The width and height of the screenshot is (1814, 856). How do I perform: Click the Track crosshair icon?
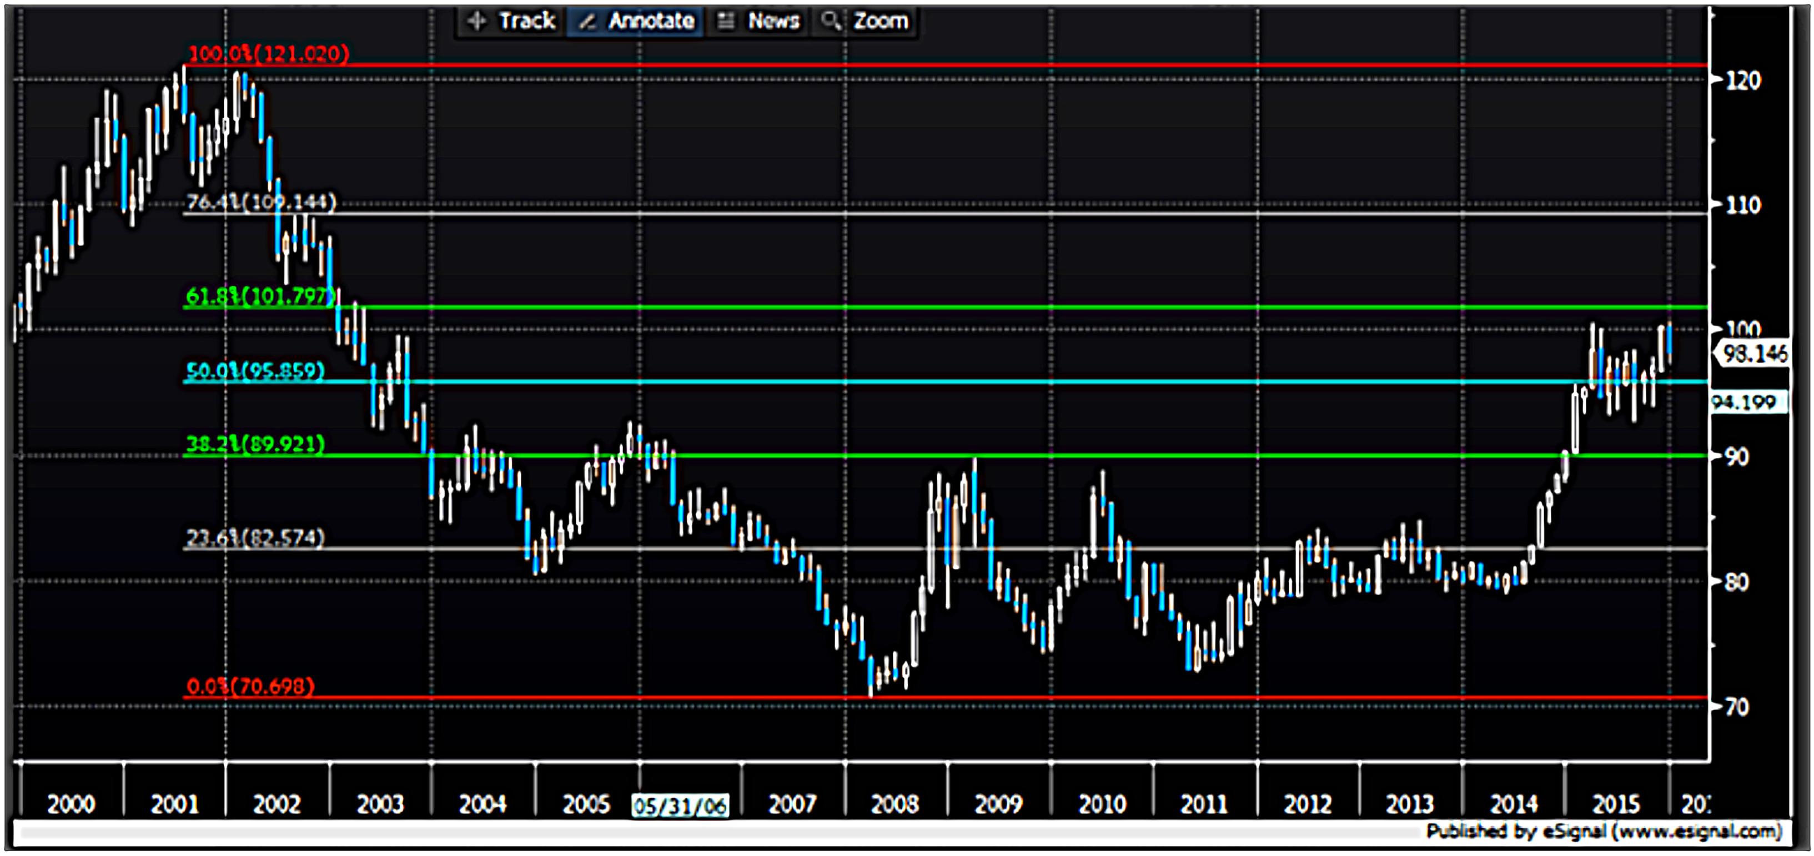[x=477, y=21]
